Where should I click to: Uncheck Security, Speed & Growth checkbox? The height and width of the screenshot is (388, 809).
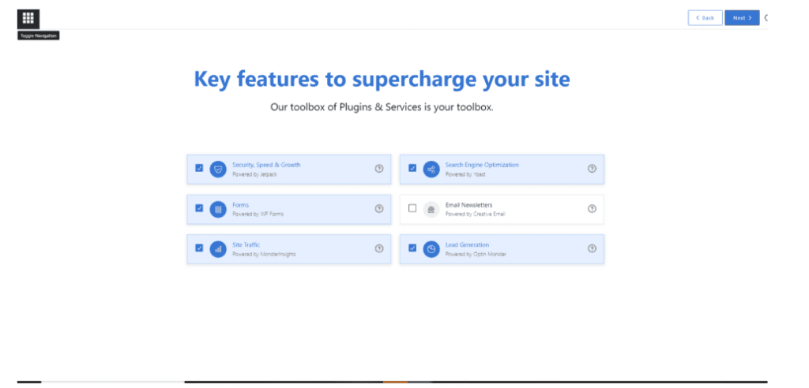pyautogui.click(x=199, y=168)
